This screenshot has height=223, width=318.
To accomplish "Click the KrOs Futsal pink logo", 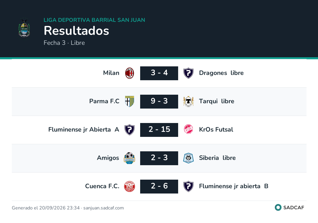I will [x=188, y=129].
